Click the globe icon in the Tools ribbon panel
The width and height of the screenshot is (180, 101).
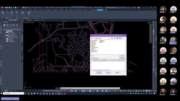pos(17,13)
